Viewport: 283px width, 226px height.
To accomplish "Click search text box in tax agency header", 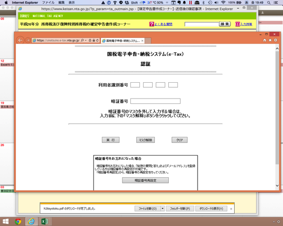I will [202, 24].
